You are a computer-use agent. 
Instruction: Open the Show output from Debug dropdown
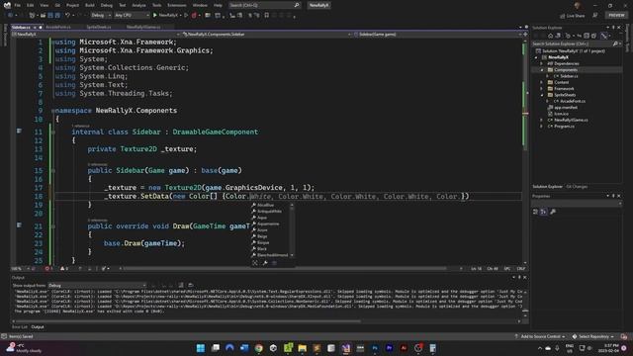tap(97, 286)
